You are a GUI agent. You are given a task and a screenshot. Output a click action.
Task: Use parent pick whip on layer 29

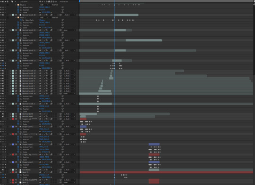[60, 94]
